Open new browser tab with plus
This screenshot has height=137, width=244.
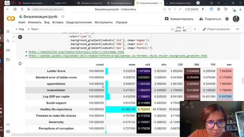[x=198, y=3]
